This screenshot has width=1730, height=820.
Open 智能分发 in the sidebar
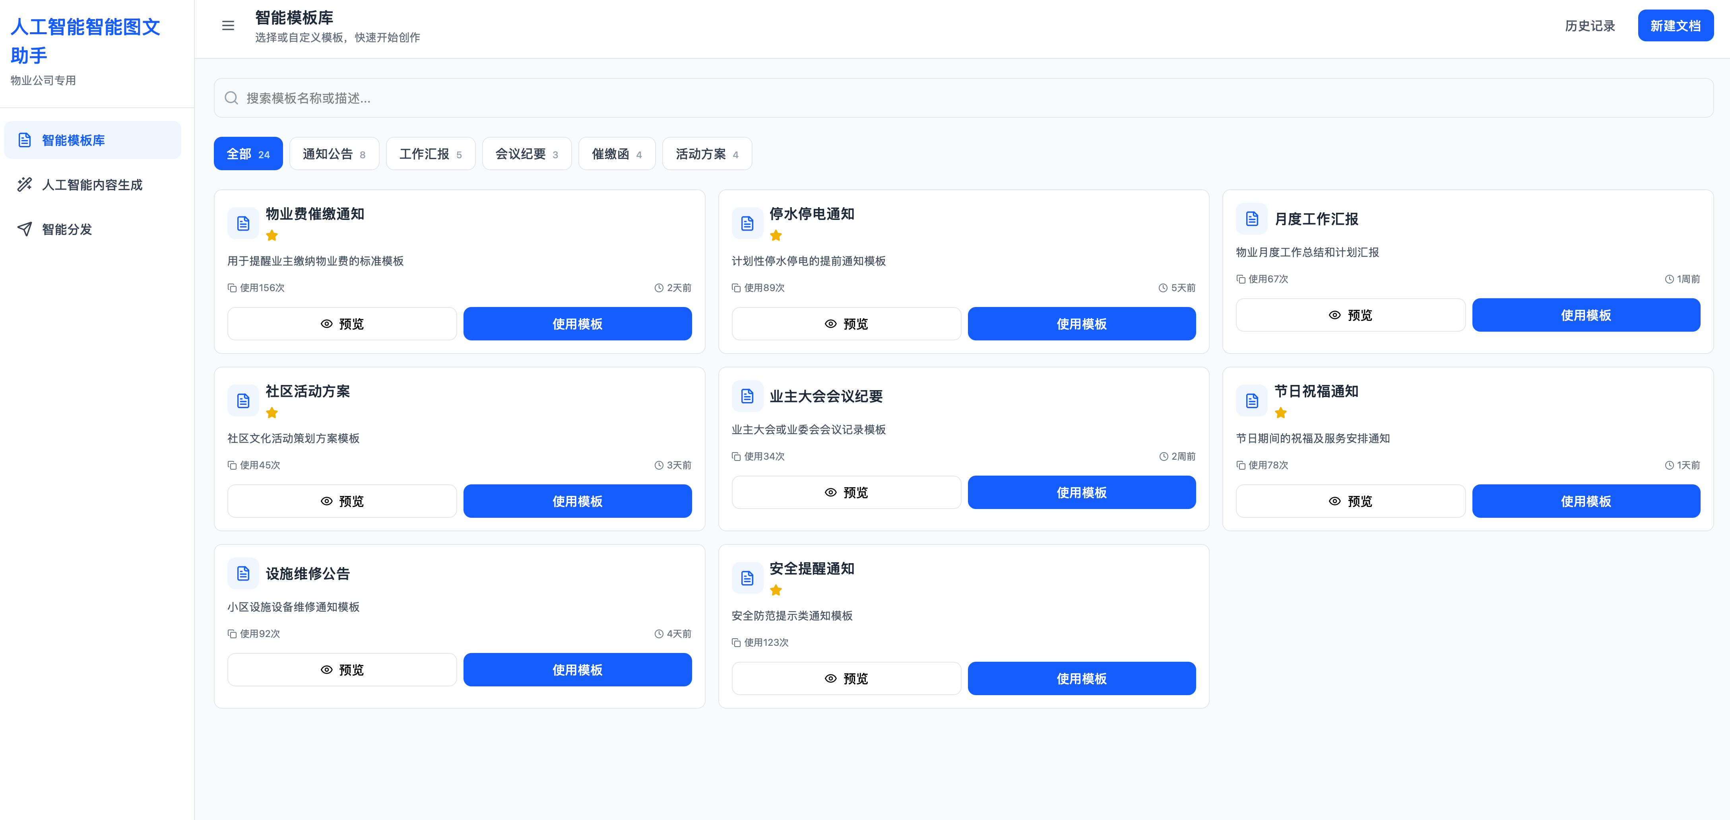[x=93, y=229]
